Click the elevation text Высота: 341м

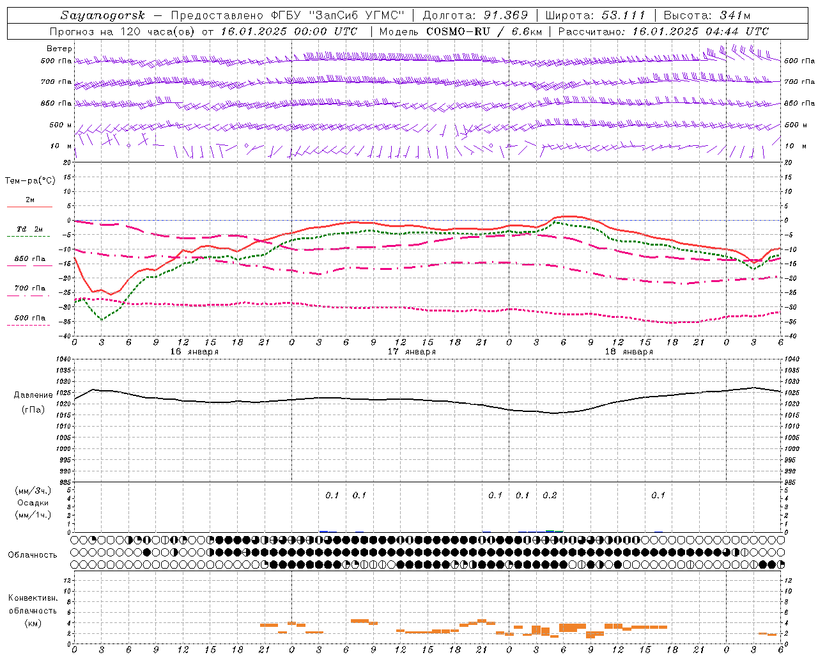tap(707, 15)
